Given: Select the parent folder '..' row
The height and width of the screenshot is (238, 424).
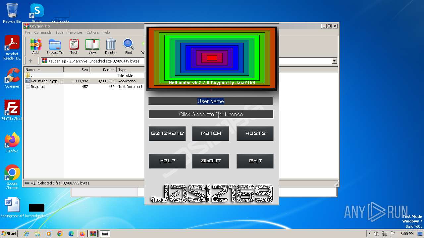Looking at the screenshot, I should [x=84, y=75].
